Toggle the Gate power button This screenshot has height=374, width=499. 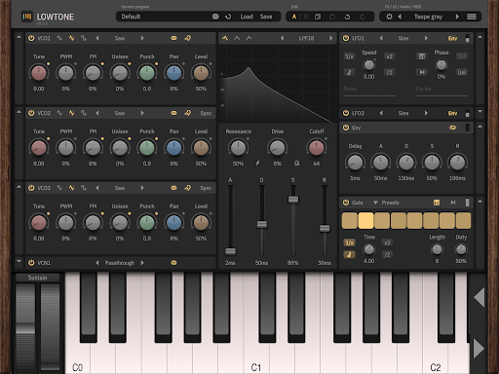346,203
